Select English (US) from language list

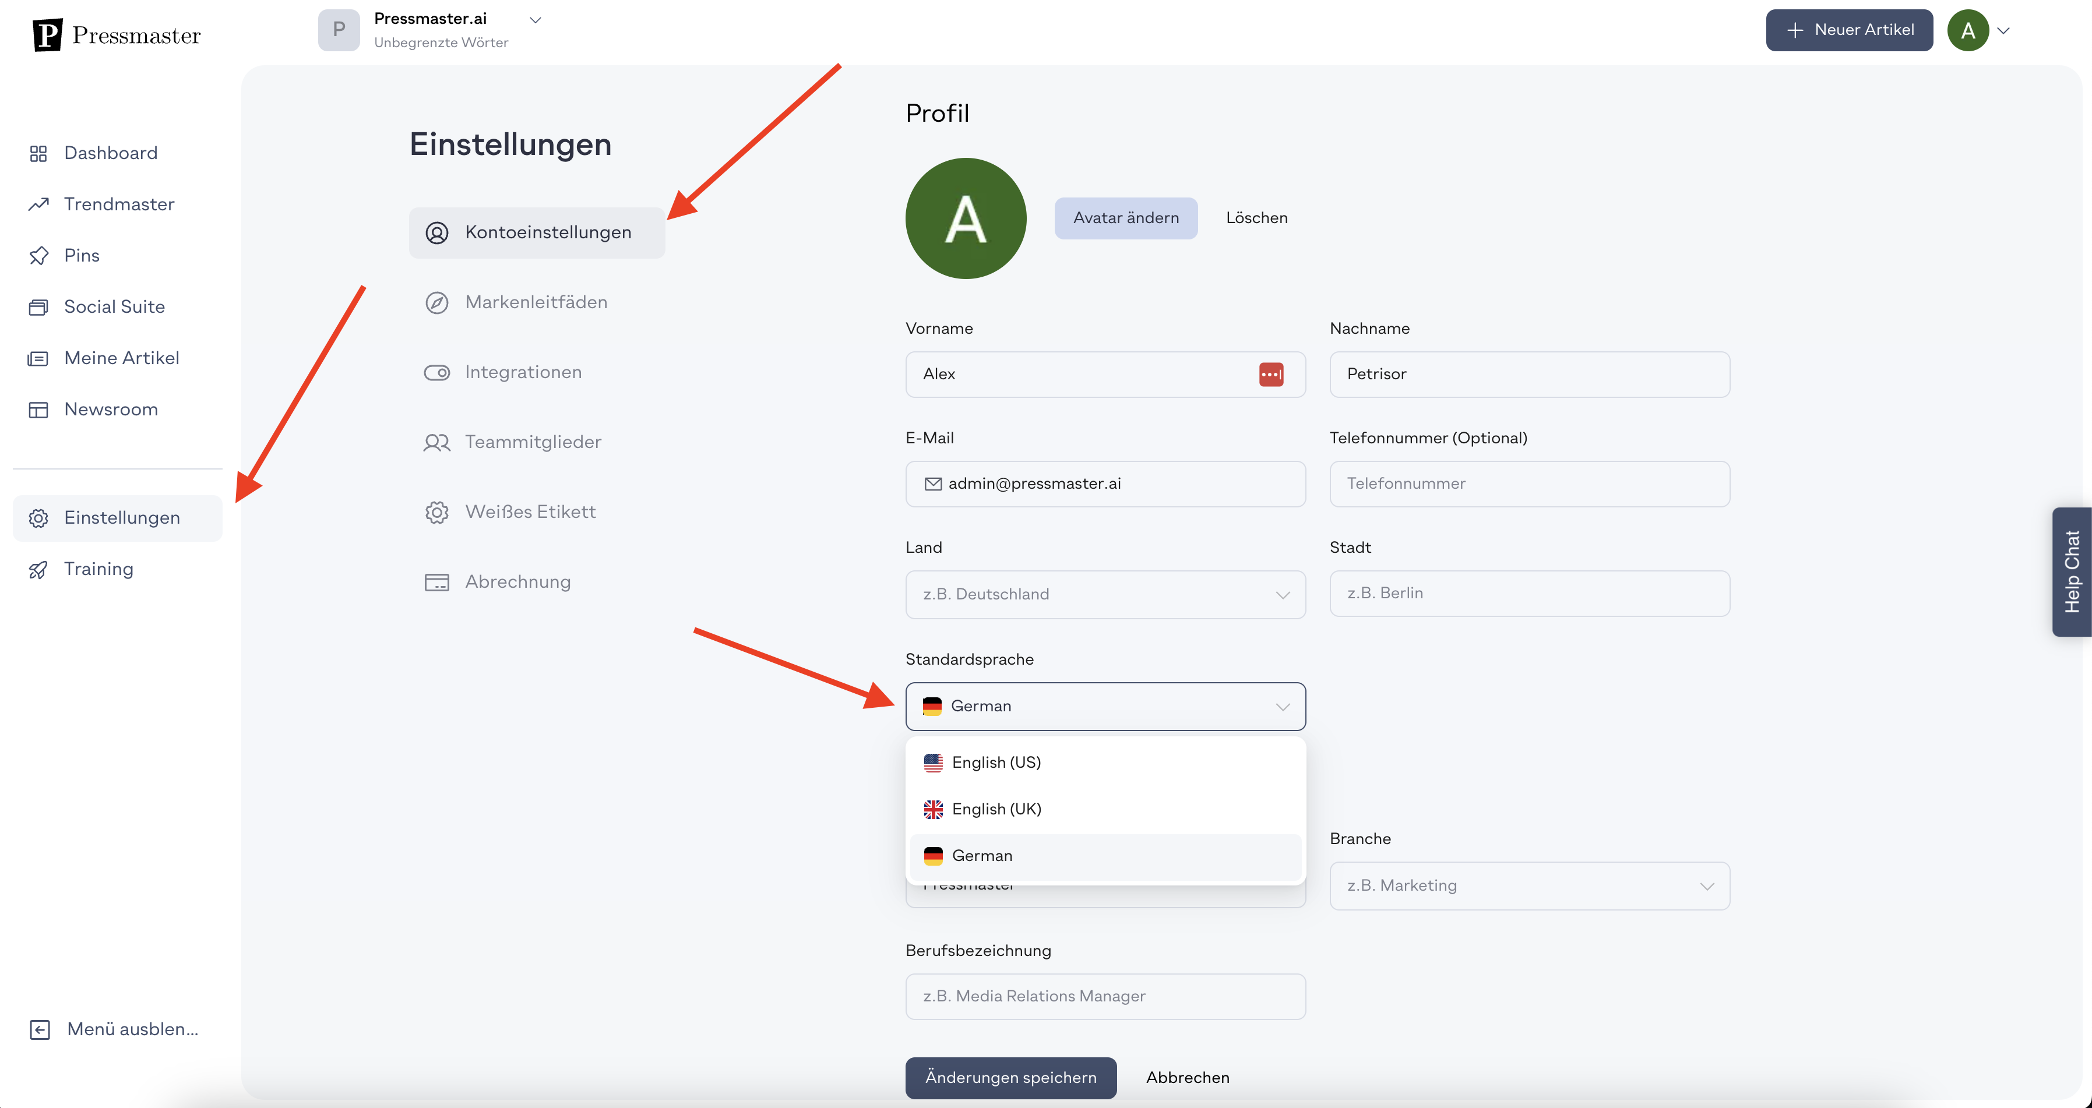[x=1105, y=763]
